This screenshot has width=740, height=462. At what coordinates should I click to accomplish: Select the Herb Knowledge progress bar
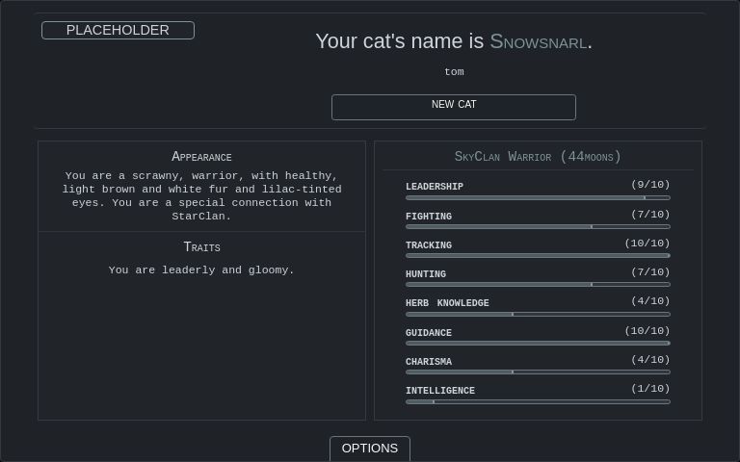[538, 314]
